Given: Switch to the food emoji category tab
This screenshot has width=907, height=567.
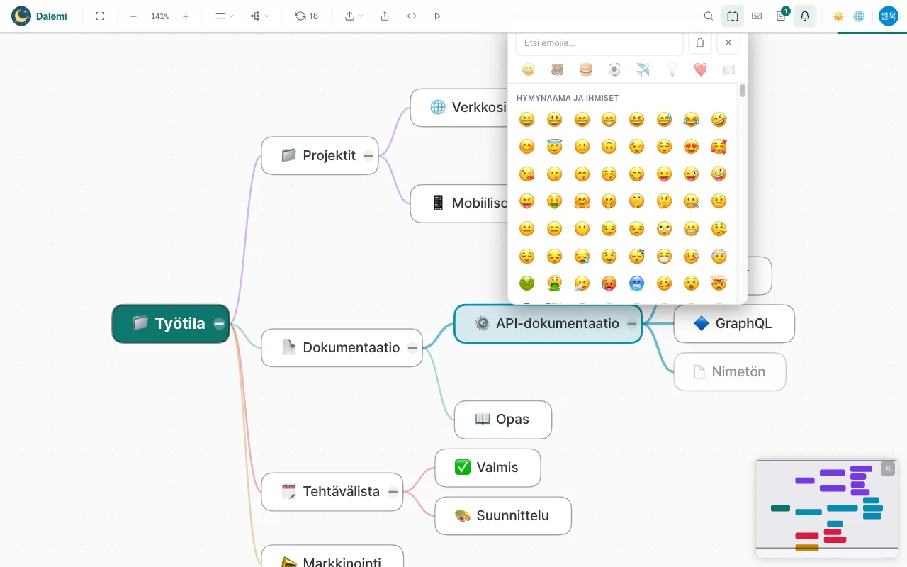Looking at the screenshot, I should click(x=585, y=69).
